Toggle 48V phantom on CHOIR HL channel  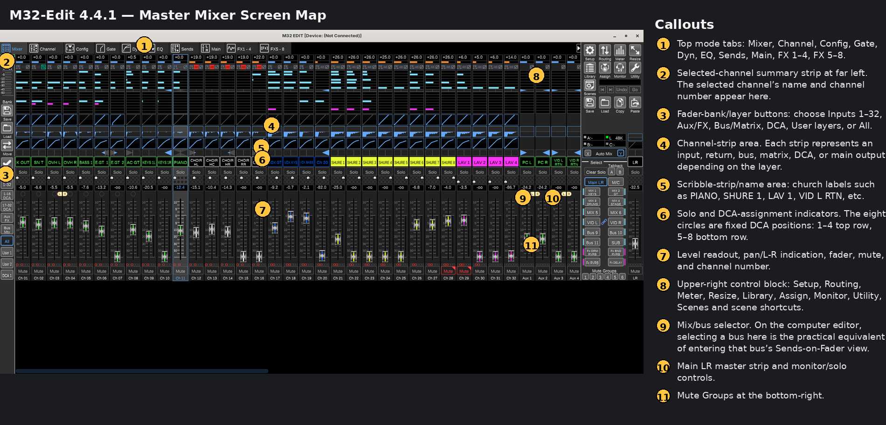click(196, 67)
